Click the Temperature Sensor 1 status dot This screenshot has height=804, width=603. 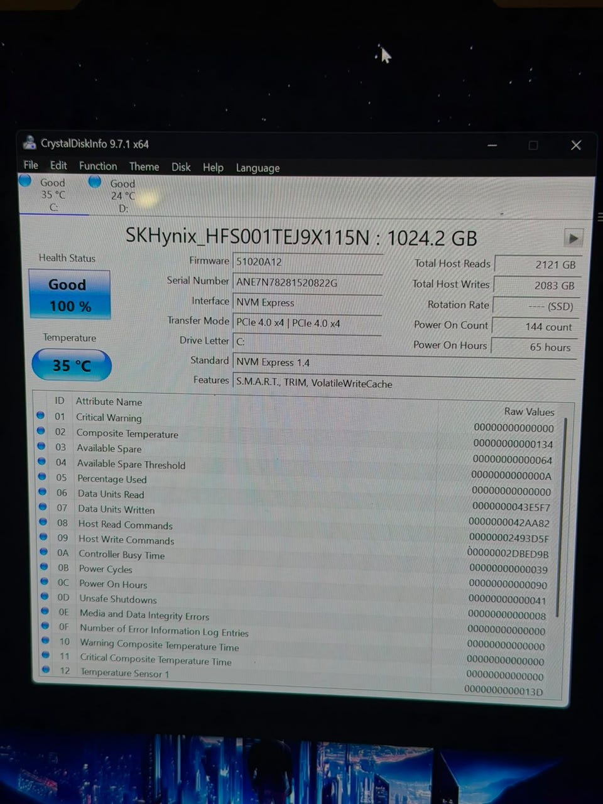pos(46,670)
